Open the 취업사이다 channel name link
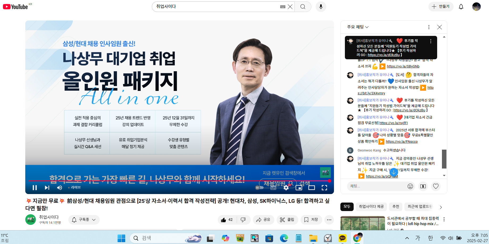This screenshot has width=489, height=244. (x=49, y=217)
